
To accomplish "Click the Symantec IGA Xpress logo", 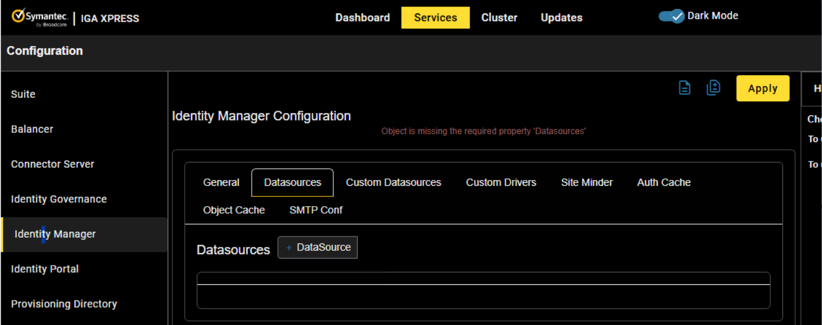I will click(75, 17).
